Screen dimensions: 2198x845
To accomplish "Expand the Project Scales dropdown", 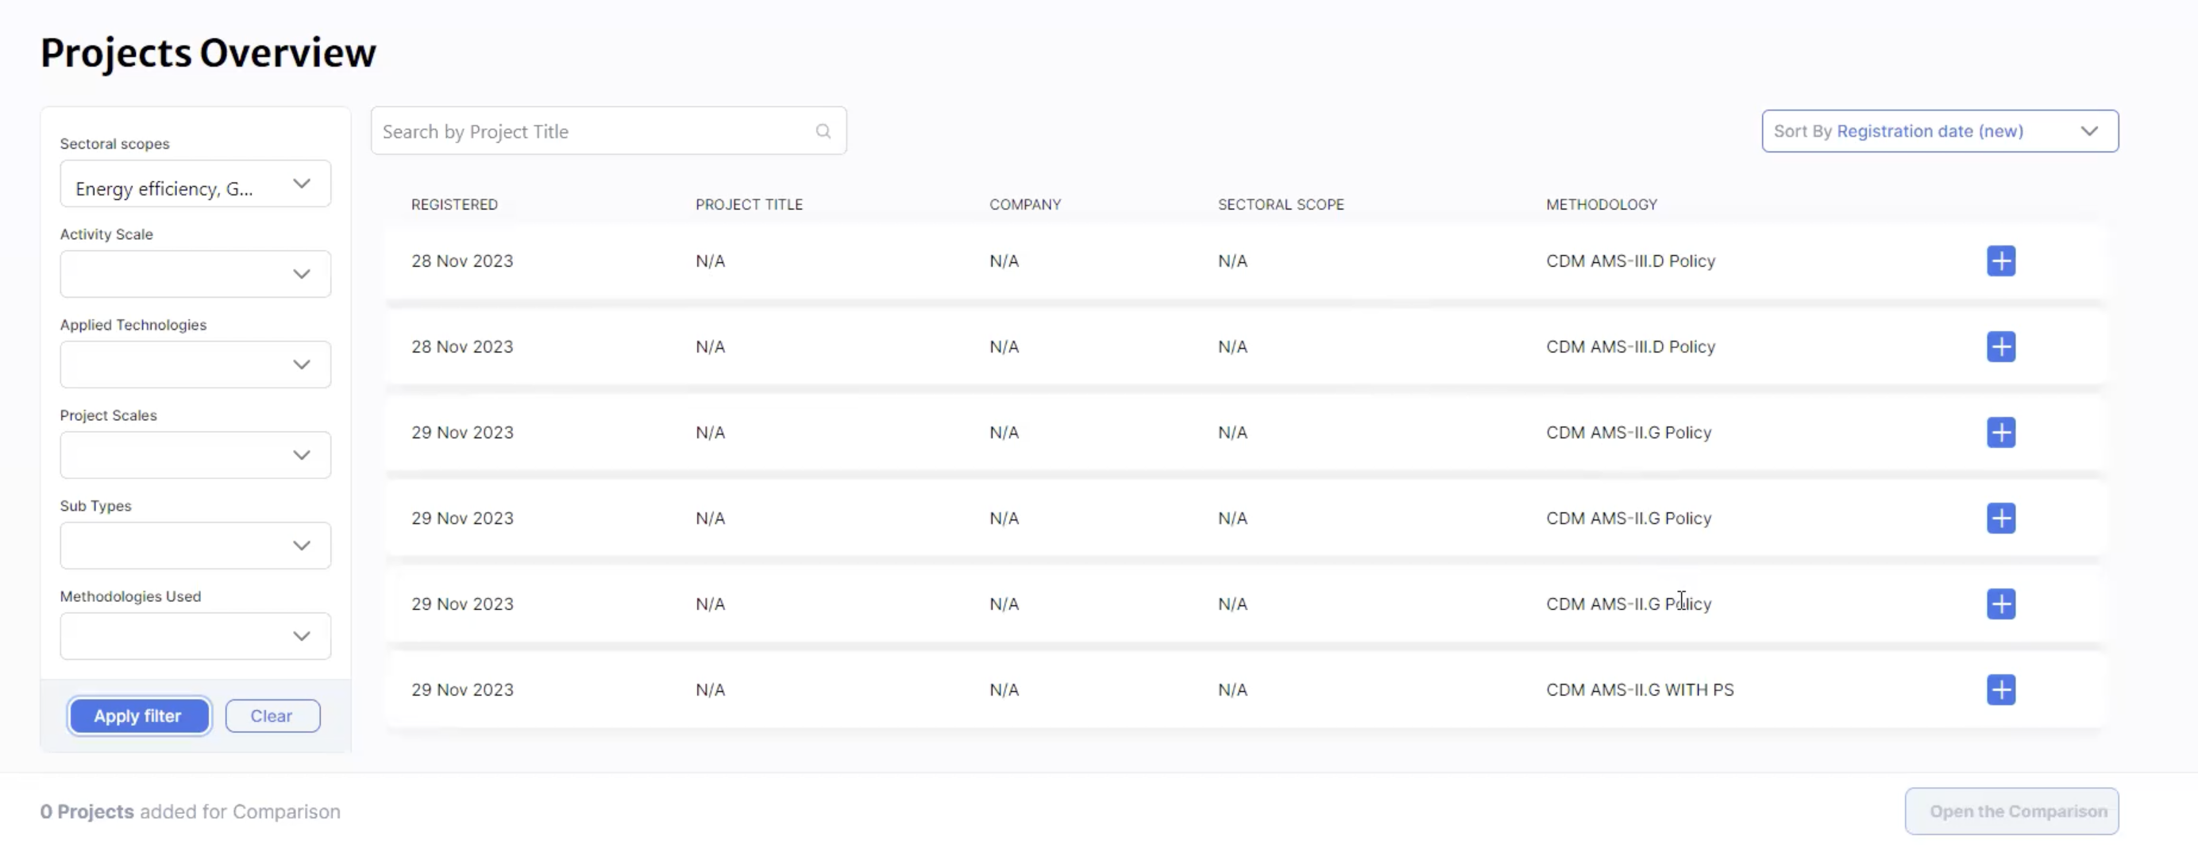I will [x=195, y=456].
